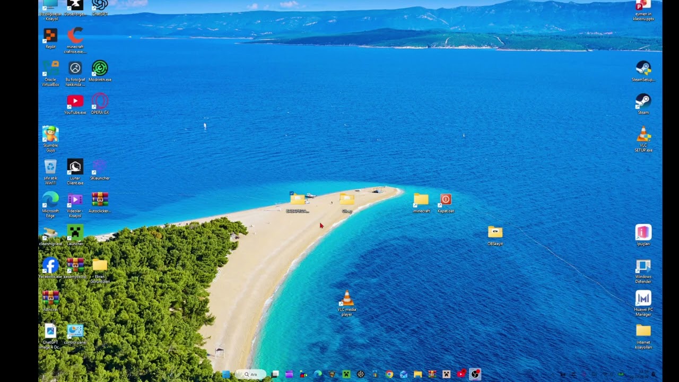This screenshot has width=679, height=382.
Task: Open the ChatGPT desktop shortcut
Action: 100,6
